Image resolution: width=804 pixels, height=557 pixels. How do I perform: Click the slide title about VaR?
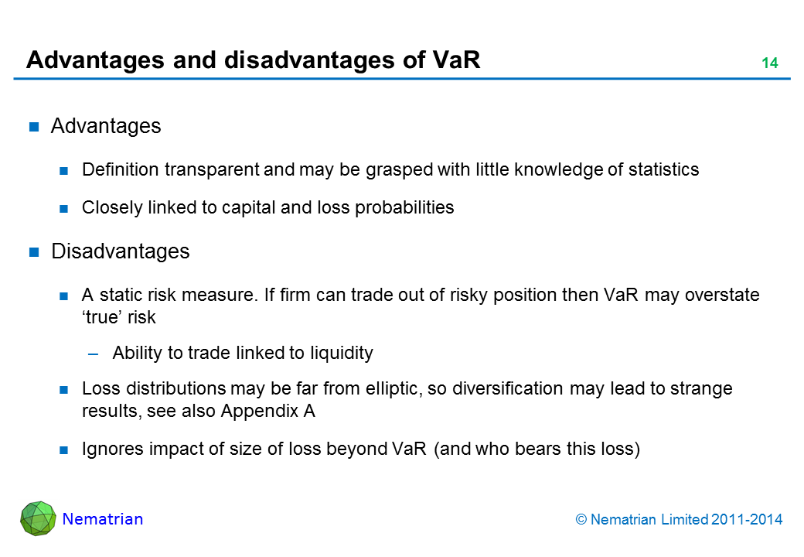tap(254, 60)
